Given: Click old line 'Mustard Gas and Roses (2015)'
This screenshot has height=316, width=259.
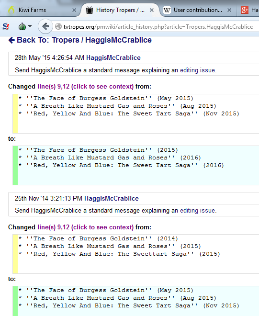Looking at the screenshot, I should 110,246.
